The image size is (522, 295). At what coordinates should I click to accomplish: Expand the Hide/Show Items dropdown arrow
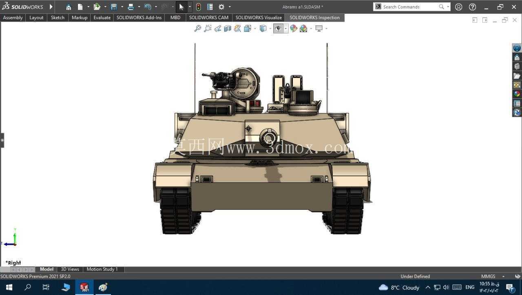point(286,29)
